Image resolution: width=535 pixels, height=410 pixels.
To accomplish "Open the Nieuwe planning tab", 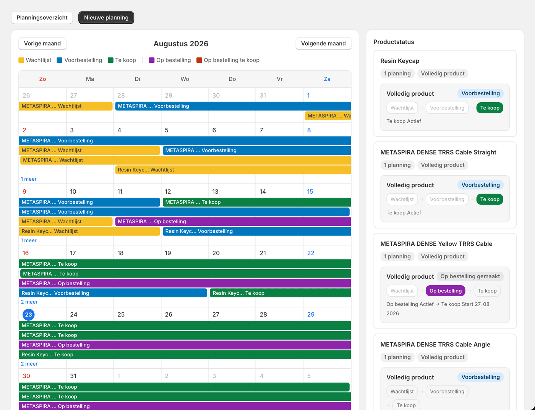I will coord(106,18).
